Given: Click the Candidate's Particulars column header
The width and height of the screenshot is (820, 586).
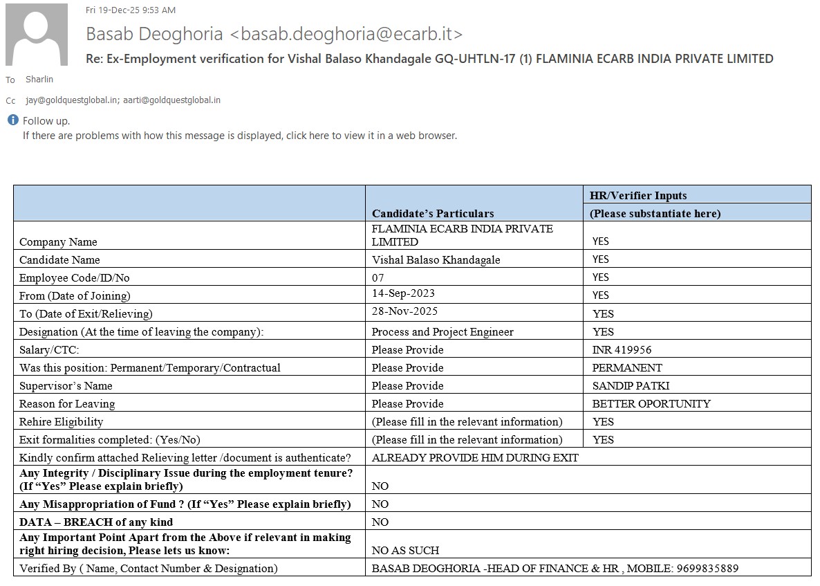Looking at the screenshot, I should pyautogui.click(x=433, y=213).
